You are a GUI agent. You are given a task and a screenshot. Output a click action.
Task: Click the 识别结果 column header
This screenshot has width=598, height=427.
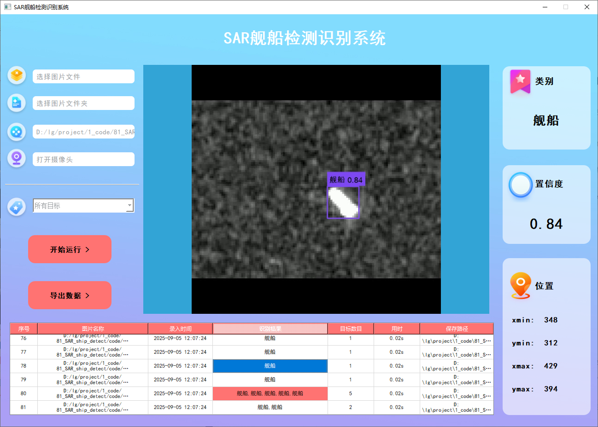pos(270,329)
